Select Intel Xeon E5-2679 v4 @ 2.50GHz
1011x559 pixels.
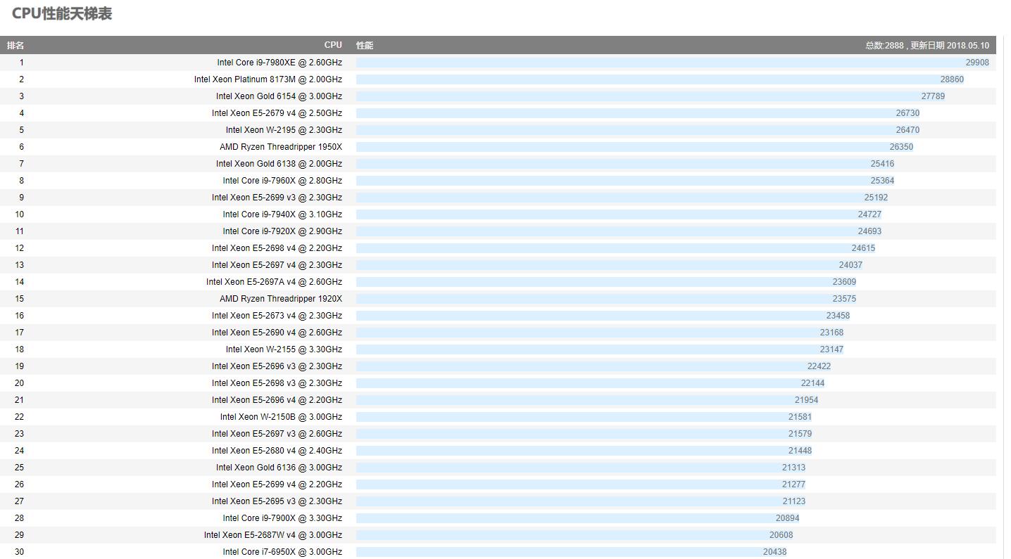277,113
